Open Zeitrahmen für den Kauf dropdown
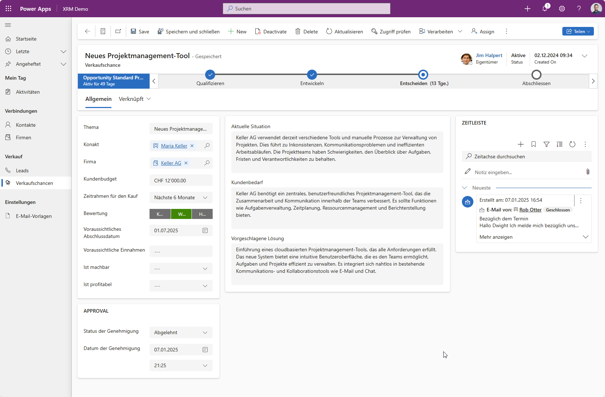The width and height of the screenshot is (605, 397). 181,197
